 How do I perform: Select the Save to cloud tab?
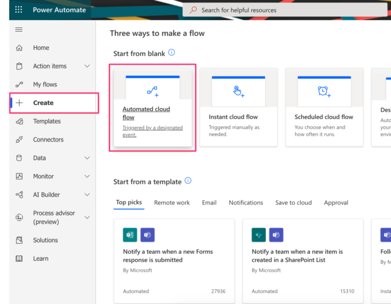click(x=293, y=203)
